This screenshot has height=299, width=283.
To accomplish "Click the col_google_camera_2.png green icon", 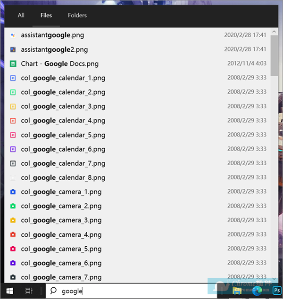I will [13, 206].
